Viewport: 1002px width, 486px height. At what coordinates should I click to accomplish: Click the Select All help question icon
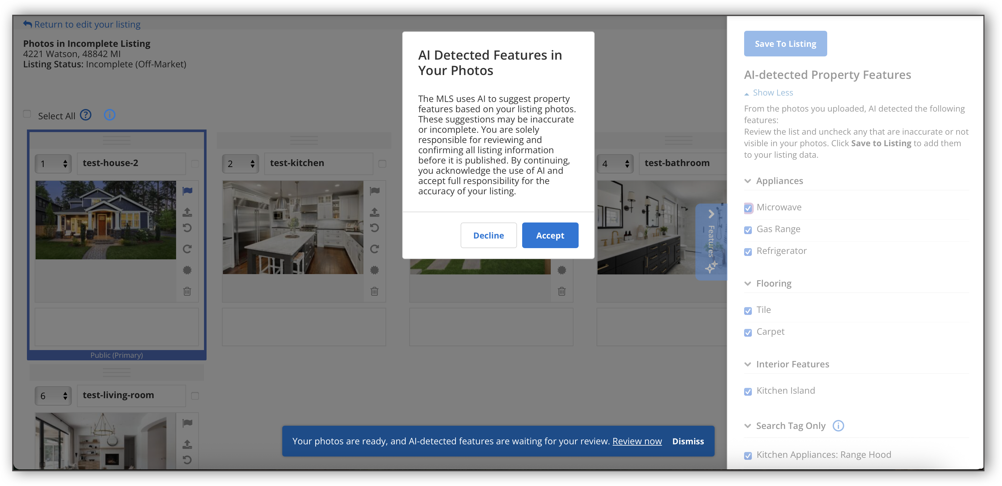point(86,115)
